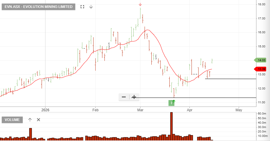Move the Volume panel up with arrow
The image size is (270, 141).
pos(30,120)
